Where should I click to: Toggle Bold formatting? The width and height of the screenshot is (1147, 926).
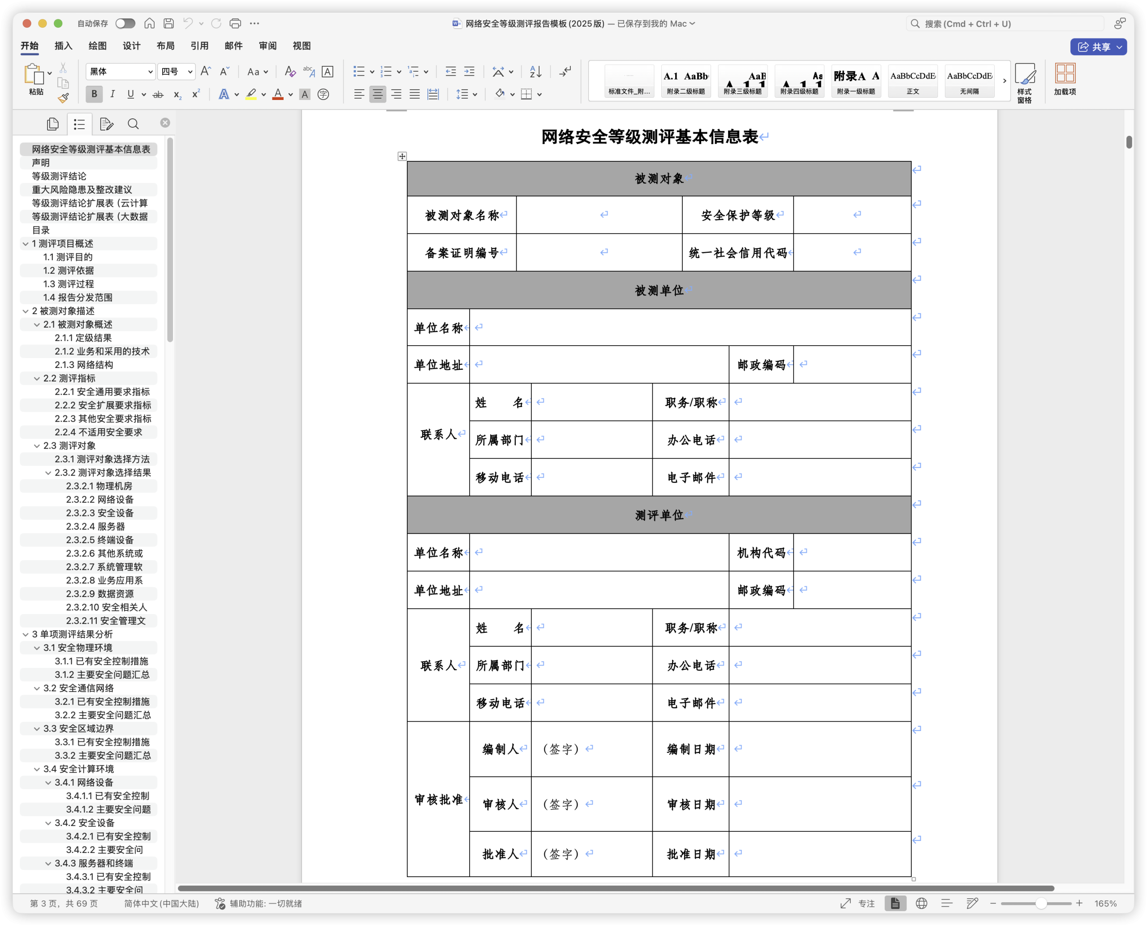coord(95,95)
